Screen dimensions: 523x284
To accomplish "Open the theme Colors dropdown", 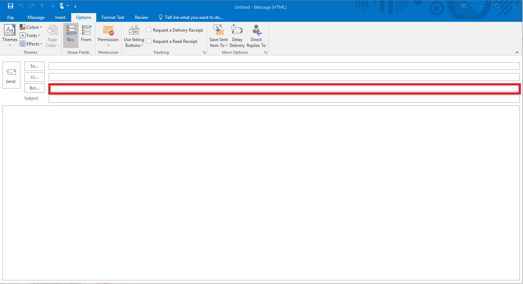I will 31,27.
